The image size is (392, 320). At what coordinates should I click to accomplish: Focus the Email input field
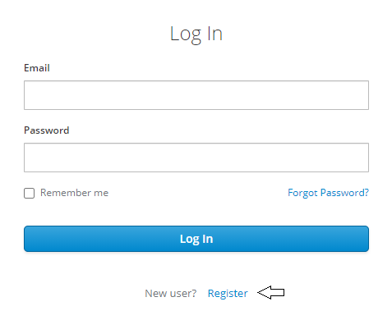[196, 95]
